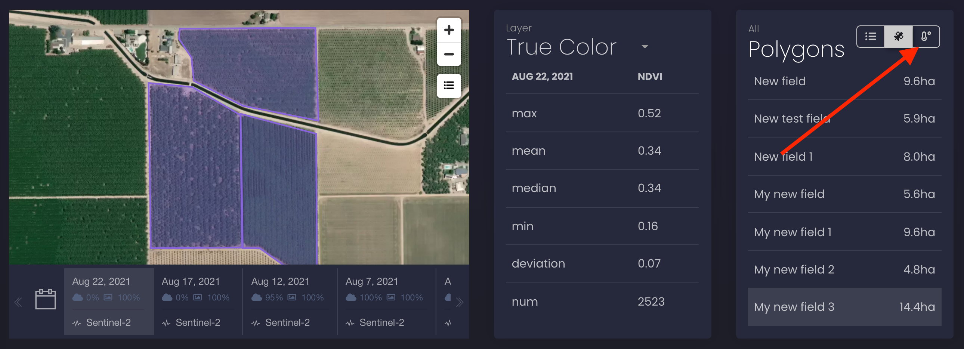
Task: Select the Aug 17, 2021 imagery date
Action: [198, 302]
